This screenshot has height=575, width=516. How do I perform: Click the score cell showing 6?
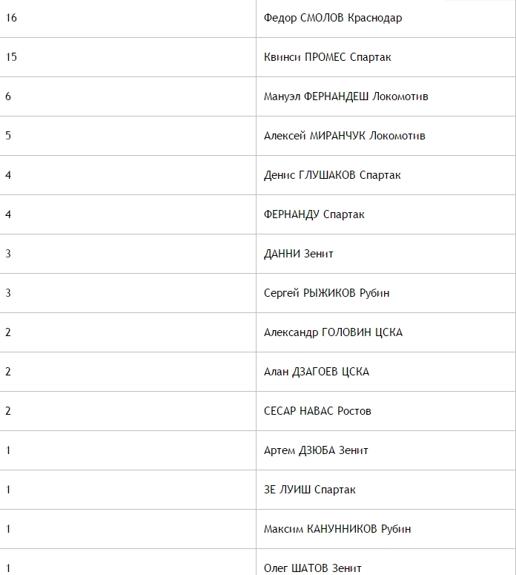[128, 96]
